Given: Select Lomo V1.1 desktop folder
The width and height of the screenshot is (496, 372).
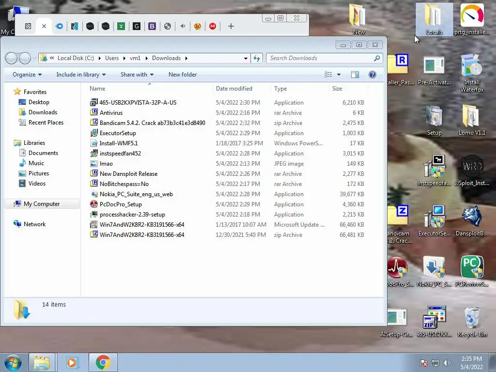Looking at the screenshot, I should pos(472,120).
